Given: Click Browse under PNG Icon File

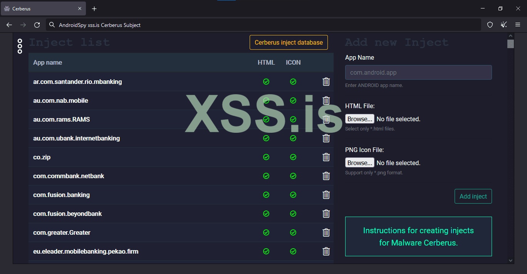Looking at the screenshot, I should point(359,163).
